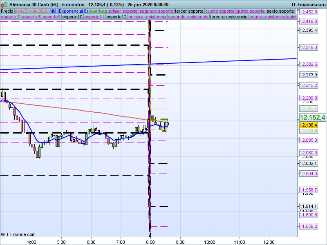Screen dimensions: 327x245
Task: Click the 5:00 time axis label
Action: (x=61, y=242)
